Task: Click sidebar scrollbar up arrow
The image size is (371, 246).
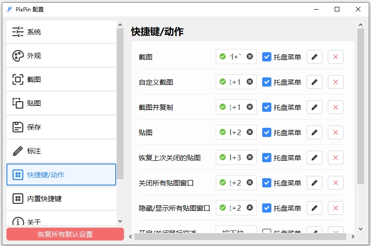Action: (x=120, y=25)
